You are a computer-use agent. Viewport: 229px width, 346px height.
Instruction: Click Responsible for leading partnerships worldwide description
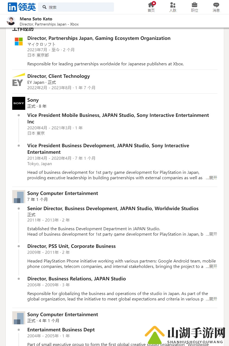click(x=106, y=64)
